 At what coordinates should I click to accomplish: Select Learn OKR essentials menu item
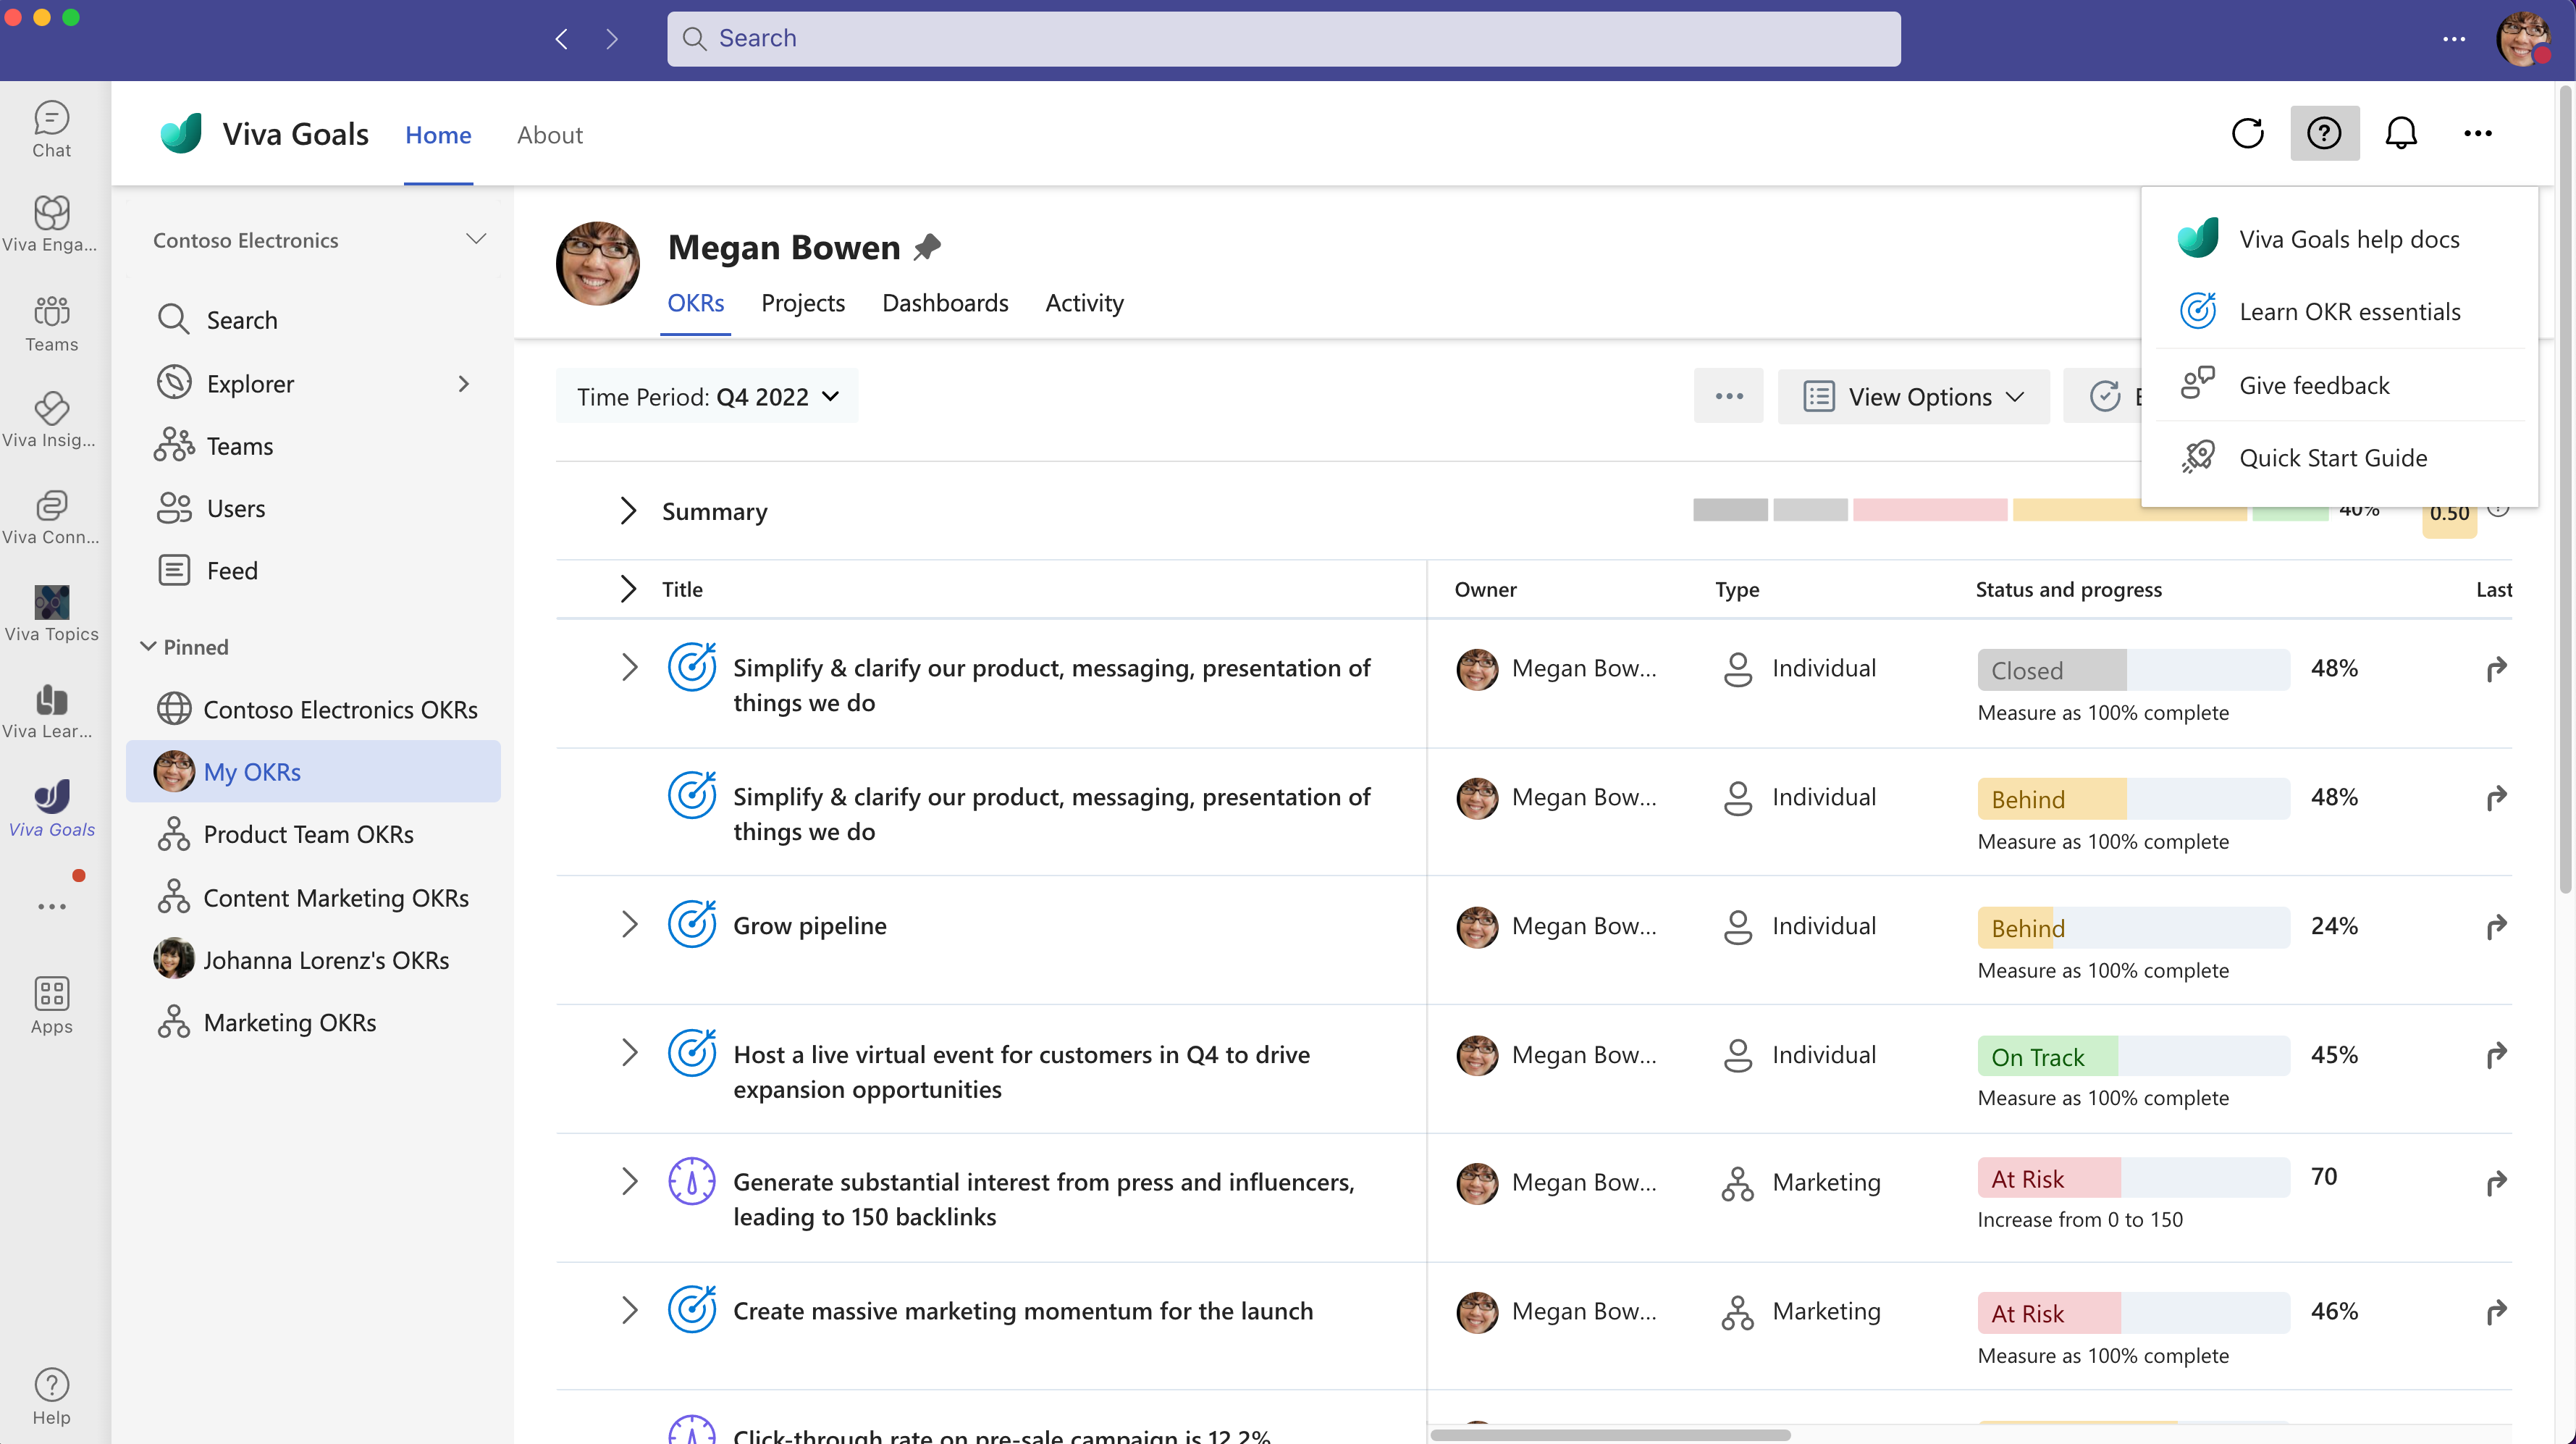2352,310
